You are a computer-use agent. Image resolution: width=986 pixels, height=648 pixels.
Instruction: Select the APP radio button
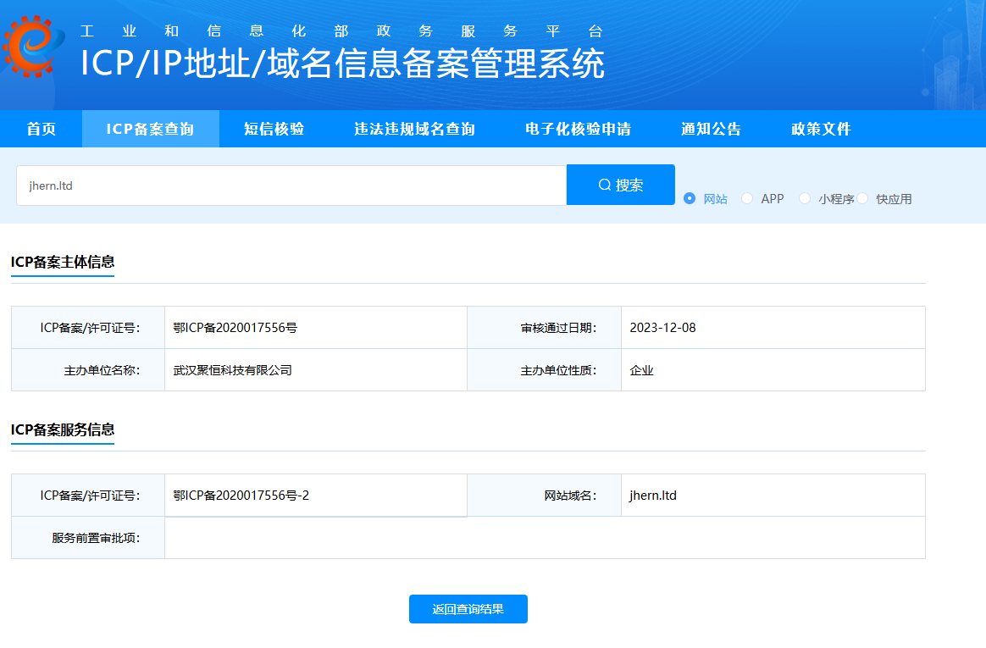click(747, 198)
